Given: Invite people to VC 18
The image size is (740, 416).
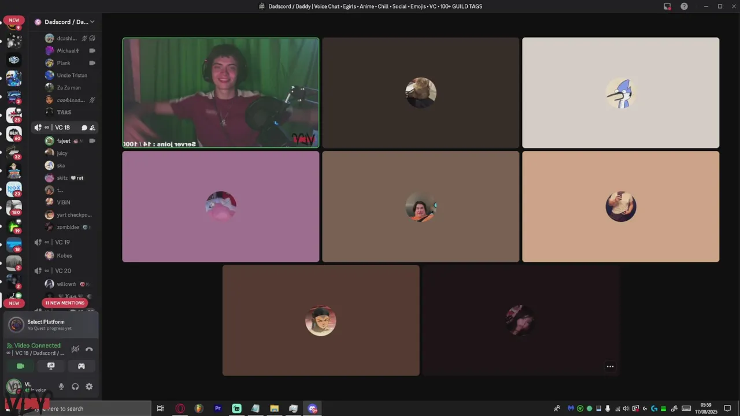Looking at the screenshot, I should (x=92, y=128).
